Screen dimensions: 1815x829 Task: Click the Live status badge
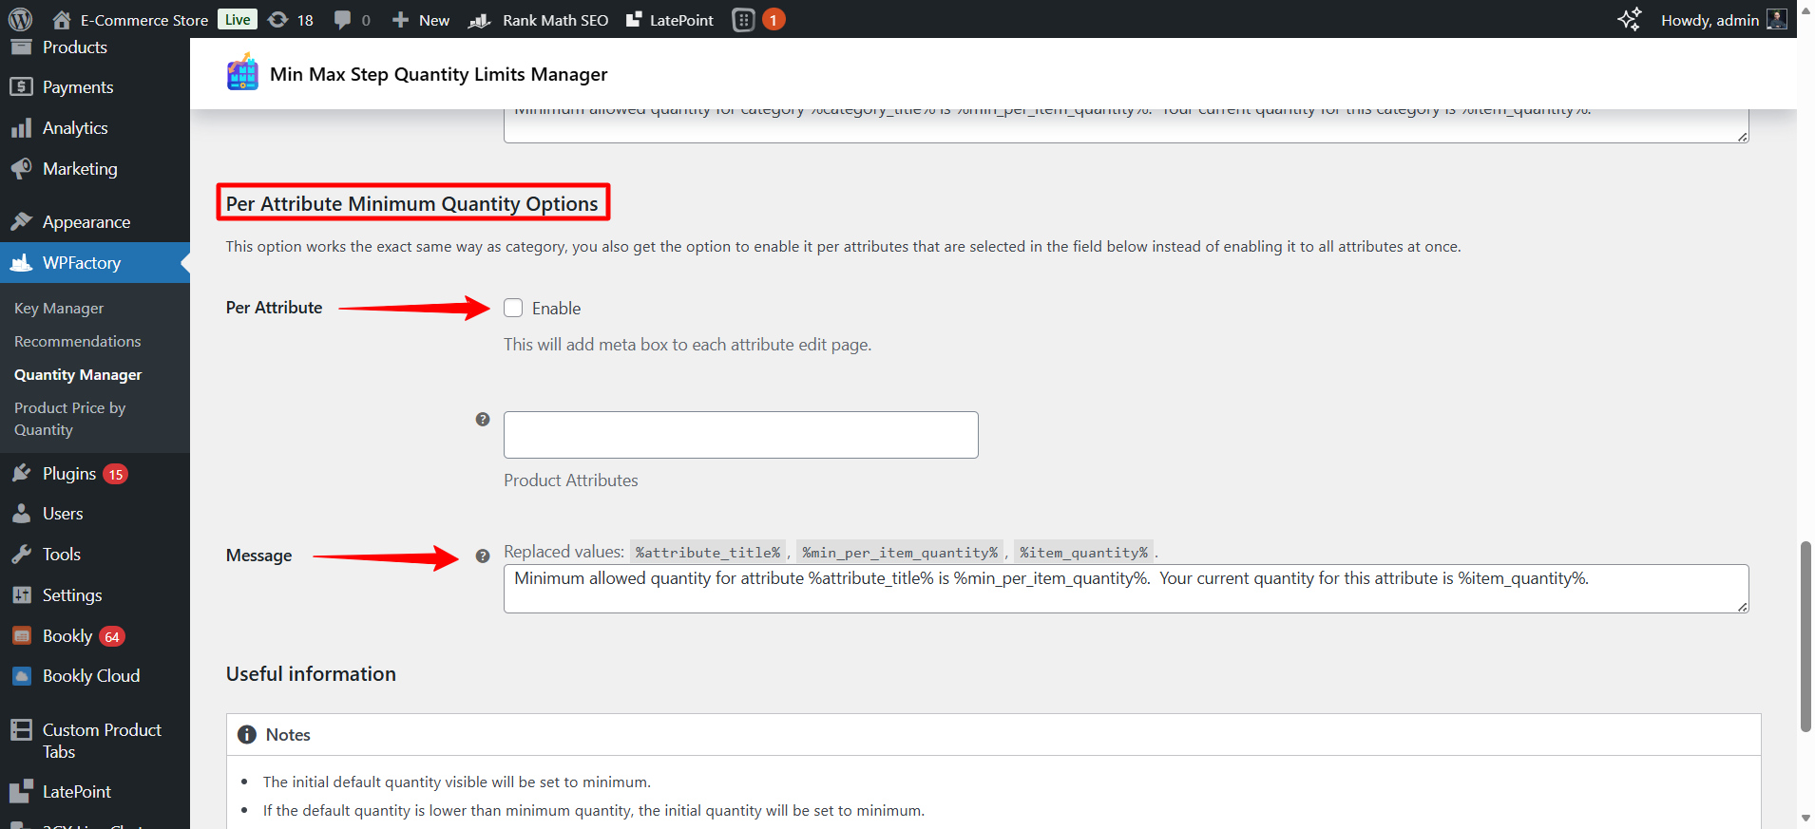coord(238,19)
